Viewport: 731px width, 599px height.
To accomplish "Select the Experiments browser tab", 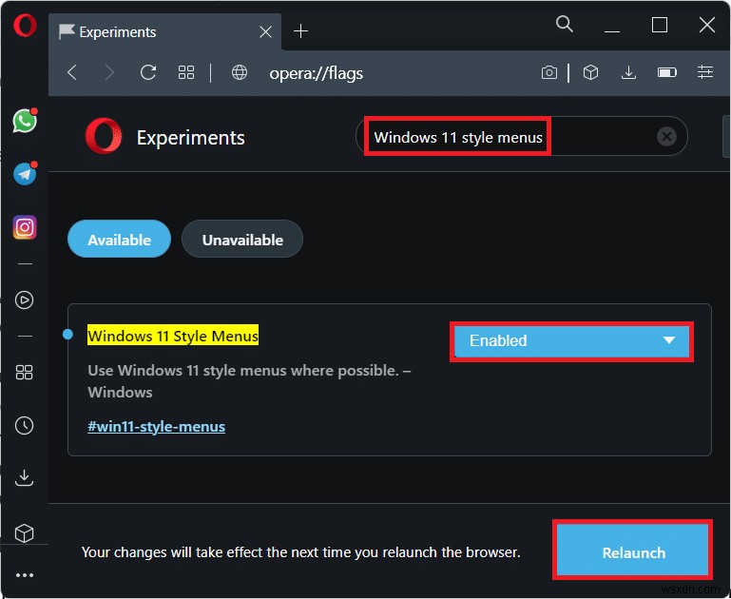I will click(x=165, y=31).
